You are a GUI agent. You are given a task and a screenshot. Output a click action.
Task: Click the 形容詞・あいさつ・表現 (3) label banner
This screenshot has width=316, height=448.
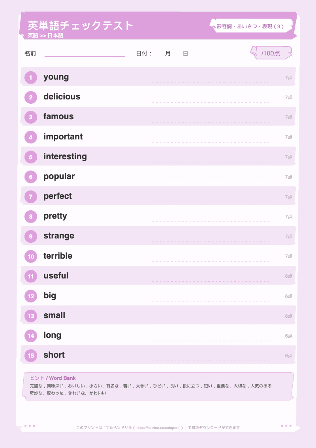251,26
